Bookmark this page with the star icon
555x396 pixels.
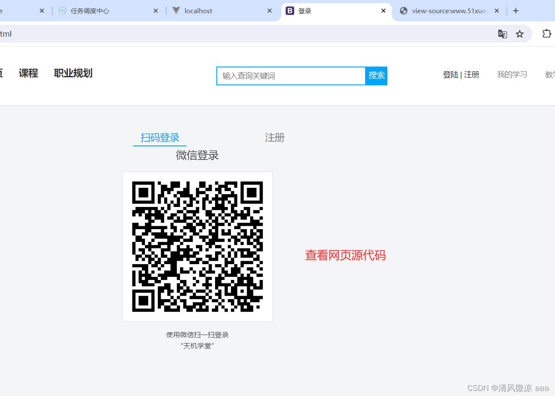(520, 34)
